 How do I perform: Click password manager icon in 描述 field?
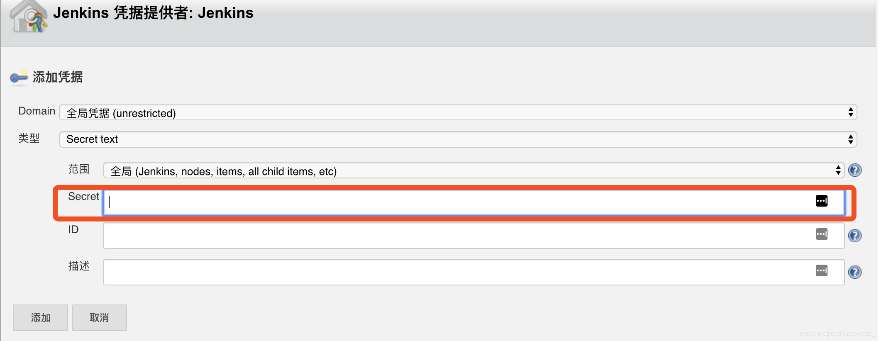click(x=822, y=270)
